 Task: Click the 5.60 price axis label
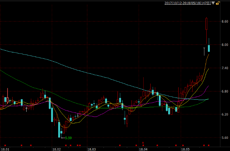pos(225,137)
